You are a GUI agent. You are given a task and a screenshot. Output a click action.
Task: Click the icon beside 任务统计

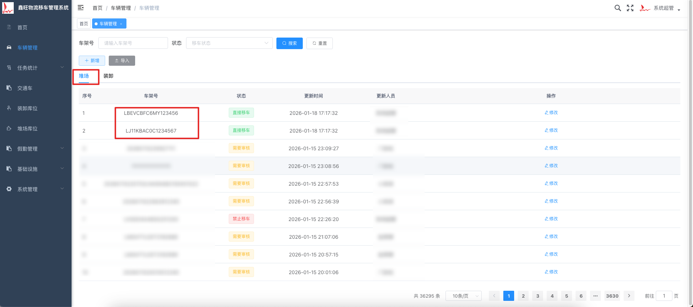pyautogui.click(x=9, y=68)
